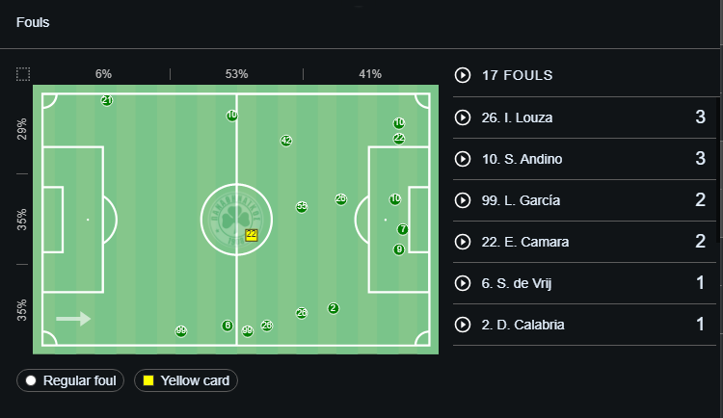Click play icon beside E. Camara
The image size is (723, 418).
pos(463,242)
